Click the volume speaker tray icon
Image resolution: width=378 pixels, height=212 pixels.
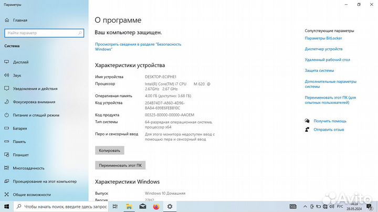[332, 206]
